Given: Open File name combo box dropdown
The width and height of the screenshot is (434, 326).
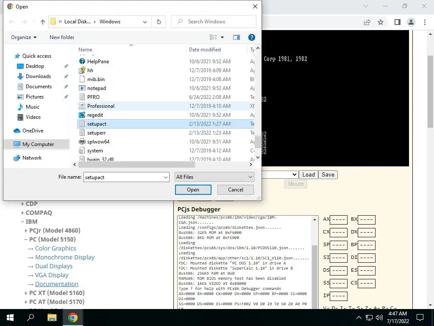Looking at the screenshot, I should (166, 177).
